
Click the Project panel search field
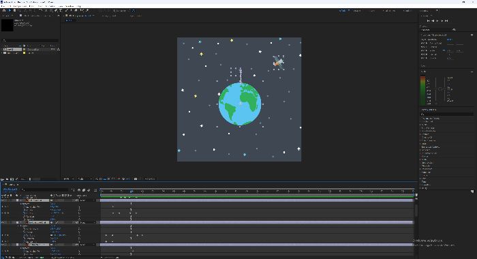[31, 40]
